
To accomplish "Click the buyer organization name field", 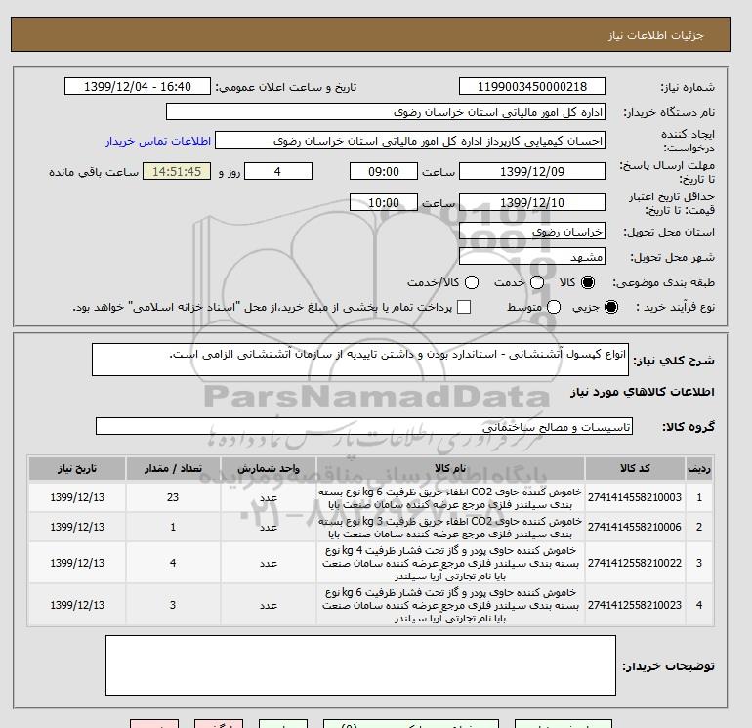I will pyautogui.click(x=386, y=111).
